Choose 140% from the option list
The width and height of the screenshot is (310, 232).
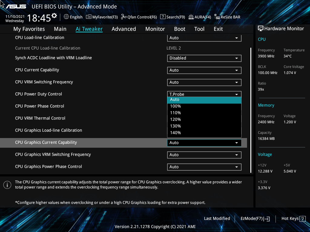coord(204,133)
